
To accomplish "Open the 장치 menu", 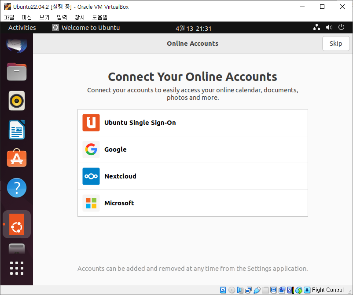I will click(80, 17).
